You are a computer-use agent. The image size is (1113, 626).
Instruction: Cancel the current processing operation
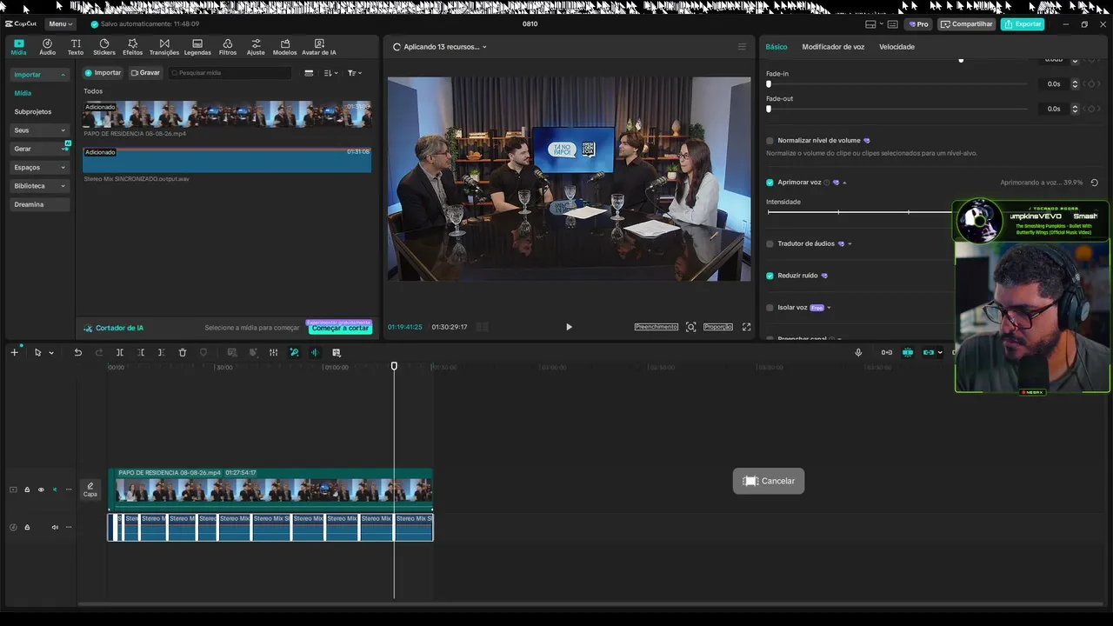click(x=769, y=481)
